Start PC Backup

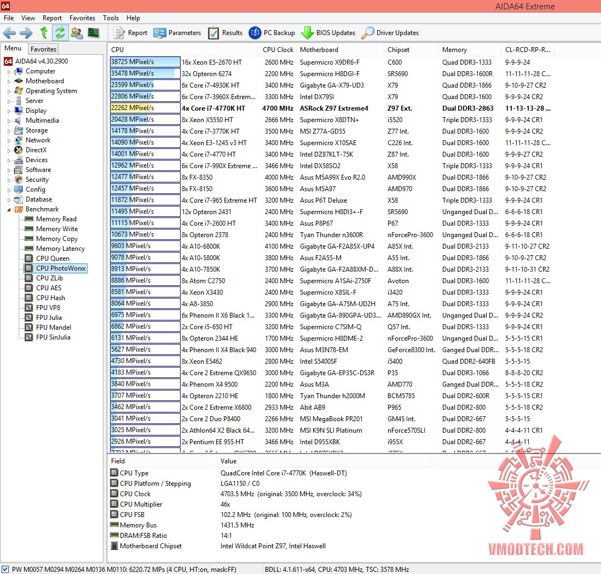(271, 33)
